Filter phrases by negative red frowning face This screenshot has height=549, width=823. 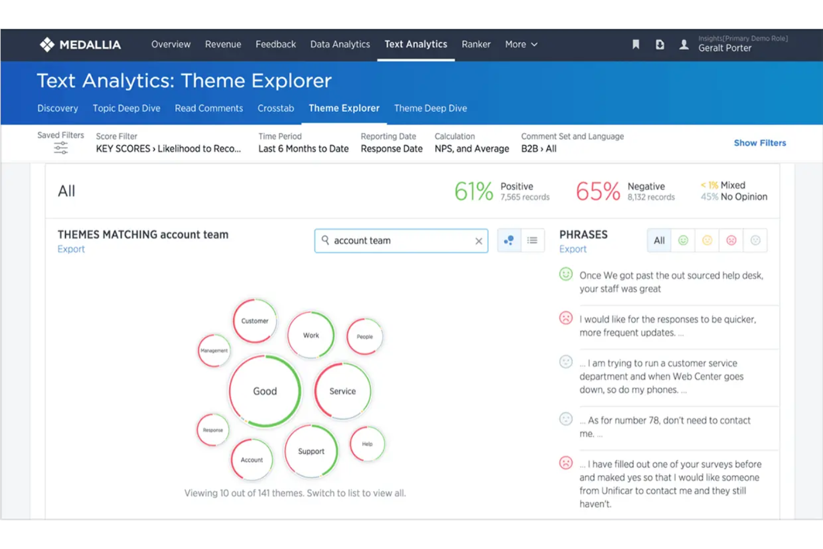pos(731,240)
